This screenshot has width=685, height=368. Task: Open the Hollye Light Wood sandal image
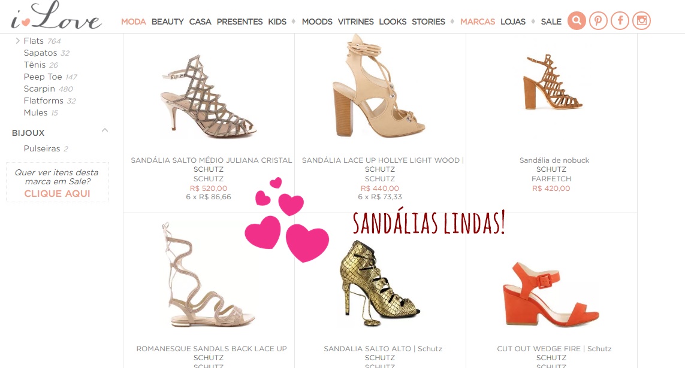[379, 86]
